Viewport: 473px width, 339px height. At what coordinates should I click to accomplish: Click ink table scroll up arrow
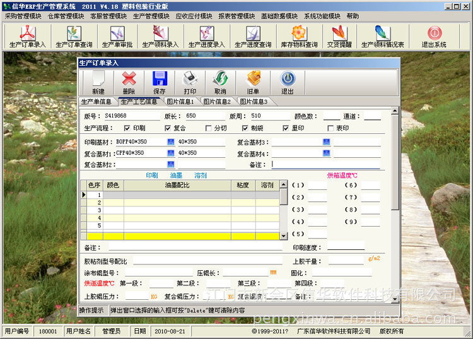click(x=284, y=184)
